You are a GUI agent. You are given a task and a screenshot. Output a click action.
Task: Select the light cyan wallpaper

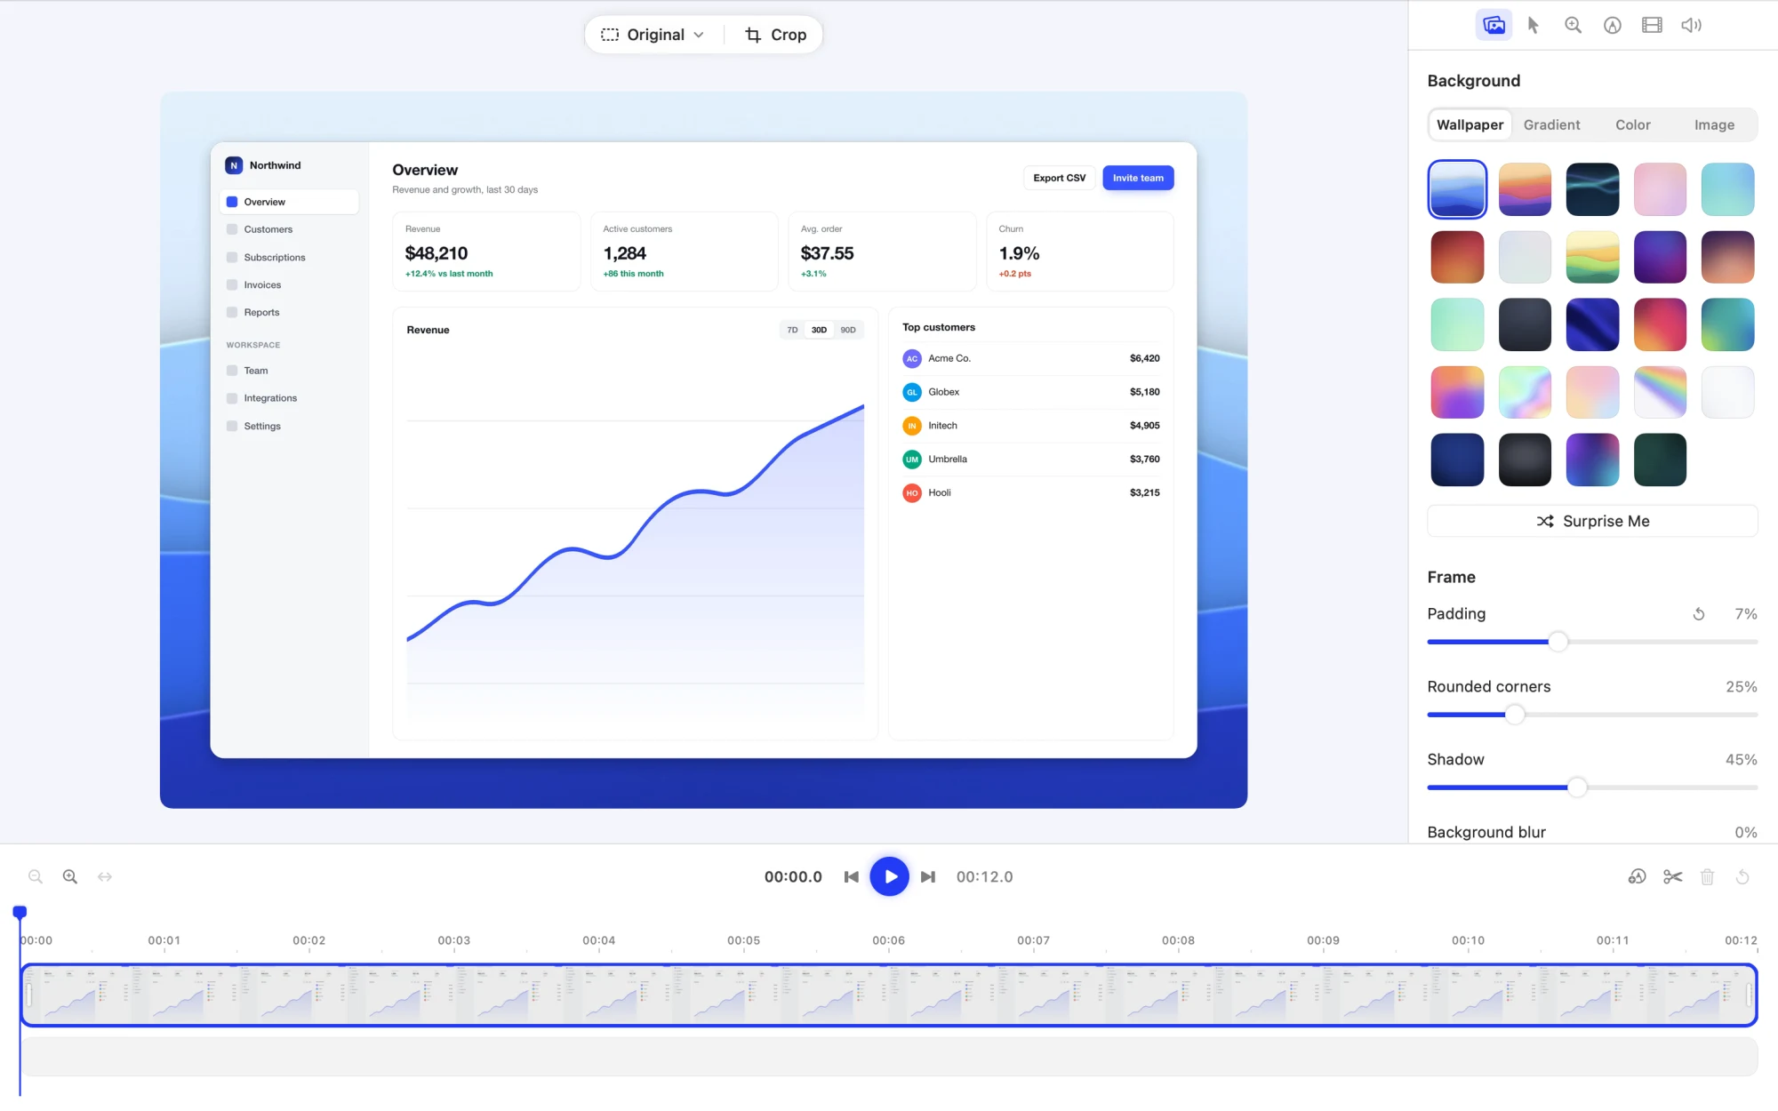[x=1727, y=189]
